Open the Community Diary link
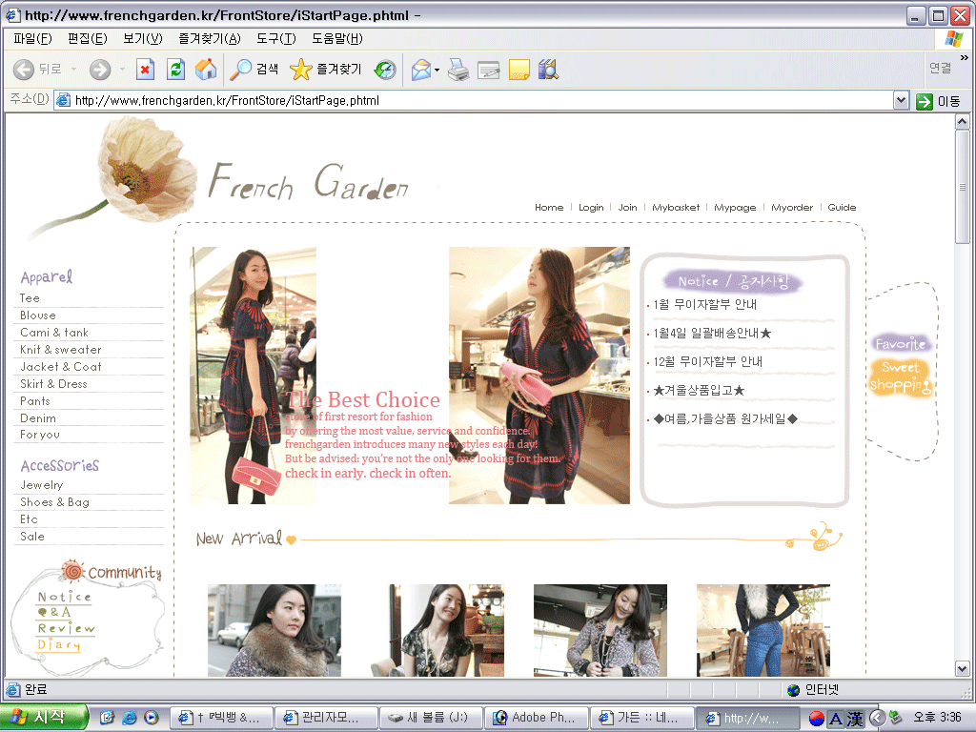The width and height of the screenshot is (976, 732). tap(58, 645)
